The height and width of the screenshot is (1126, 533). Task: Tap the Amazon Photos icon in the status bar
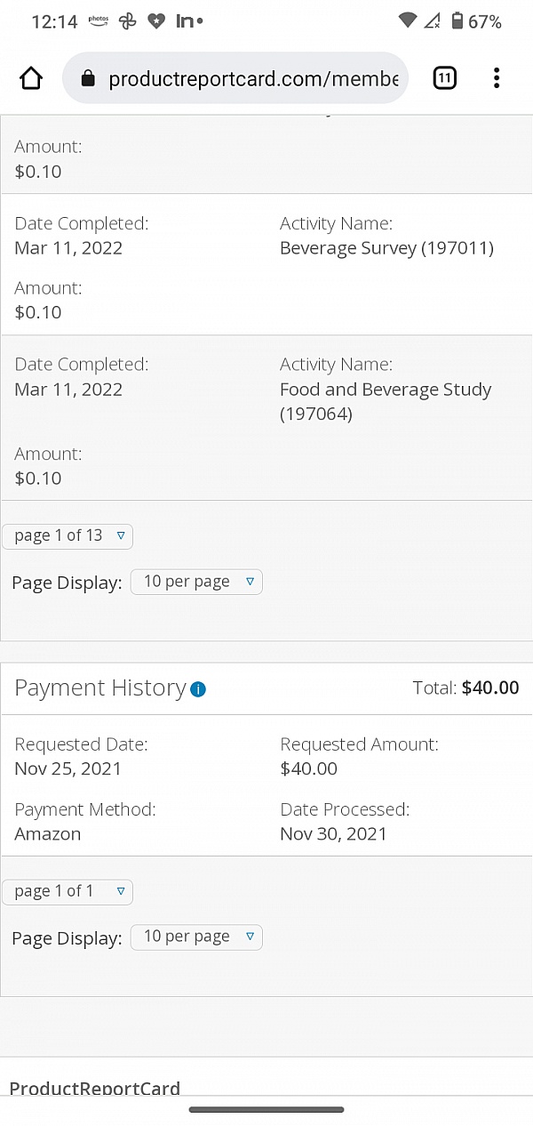coord(98,20)
